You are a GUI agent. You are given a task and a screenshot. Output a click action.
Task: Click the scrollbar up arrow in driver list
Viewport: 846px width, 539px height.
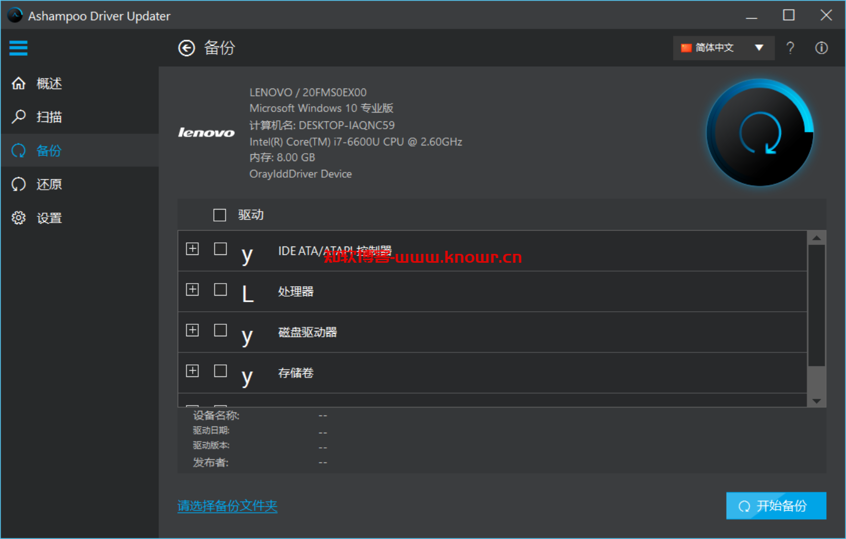tap(816, 238)
